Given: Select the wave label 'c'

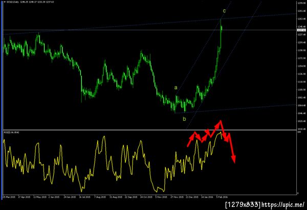Looking at the screenshot, I should (224, 11).
